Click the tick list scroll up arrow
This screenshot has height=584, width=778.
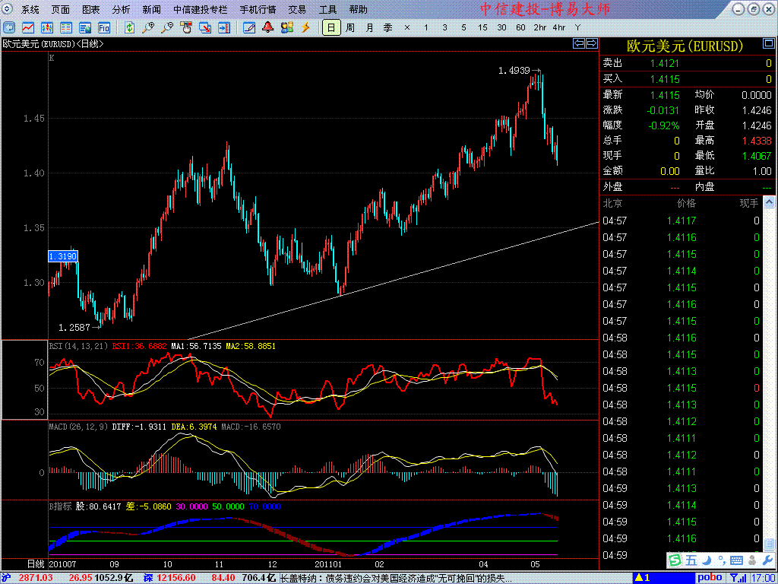[x=769, y=202]
